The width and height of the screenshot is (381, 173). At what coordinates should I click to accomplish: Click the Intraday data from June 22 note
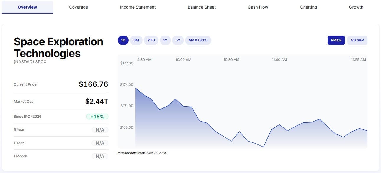(142, 153)
